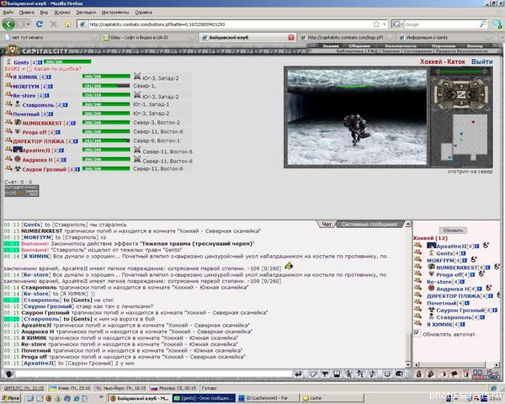Click the eraser clear-chat icon in chat bar
The height and width of the screenshot is (404, 505).
point(313,374)
